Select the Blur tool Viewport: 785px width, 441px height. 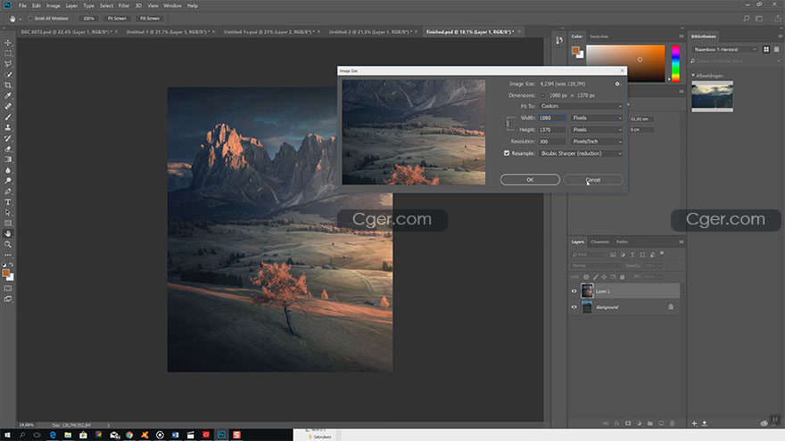[x=8, y=170]
